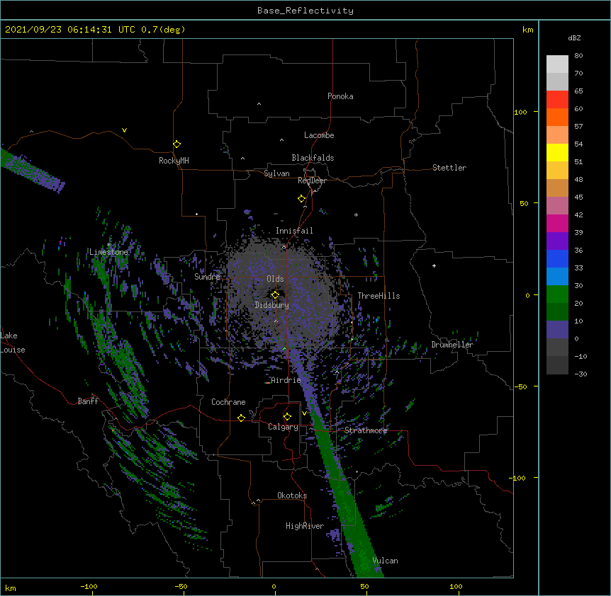
Task: Click the Blackfalds label
Action: (313, 158)
